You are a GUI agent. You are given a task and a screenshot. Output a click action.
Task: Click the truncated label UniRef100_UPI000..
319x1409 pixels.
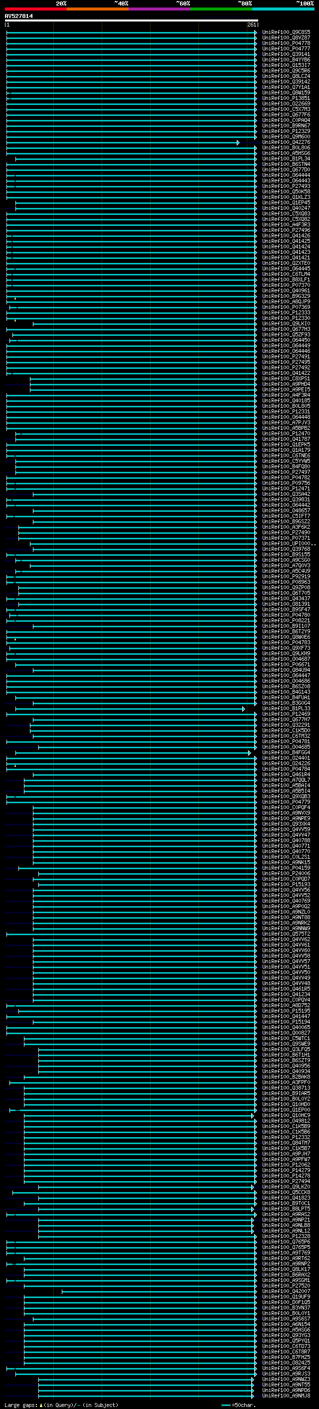click(289, 543)
